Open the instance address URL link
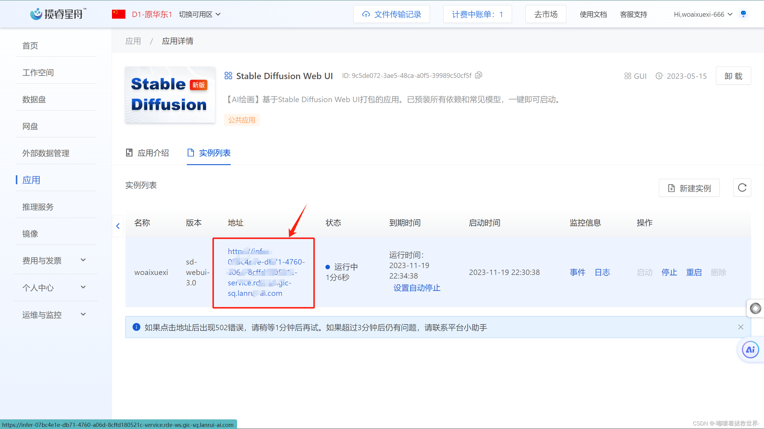This screenshot has width=764, height=429. pos(263,272)
